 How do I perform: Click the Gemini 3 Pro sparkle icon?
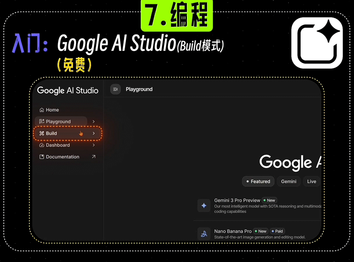(x=204, y=206)
